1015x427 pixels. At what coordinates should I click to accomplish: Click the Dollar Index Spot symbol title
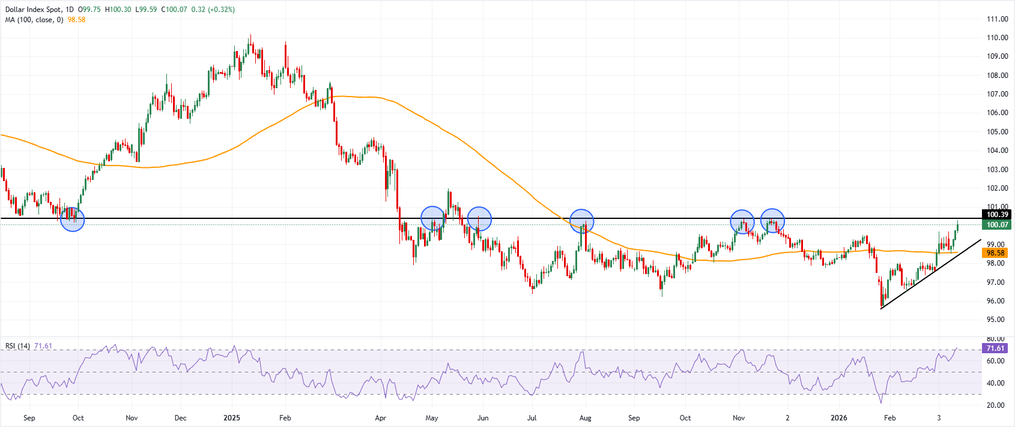pos(31,10)
